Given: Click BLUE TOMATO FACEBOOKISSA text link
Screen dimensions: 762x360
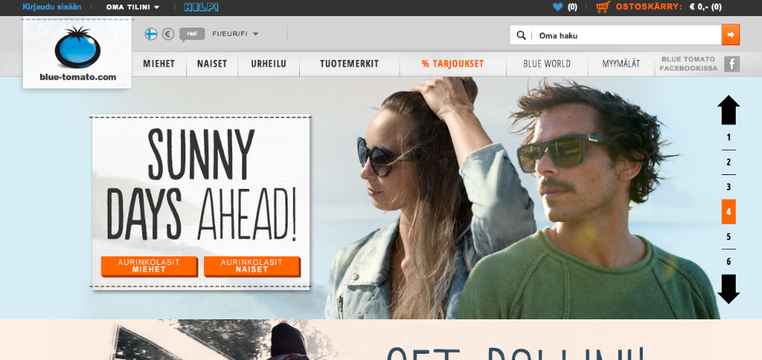Looking at the screenshot, I should click(689, 64).
